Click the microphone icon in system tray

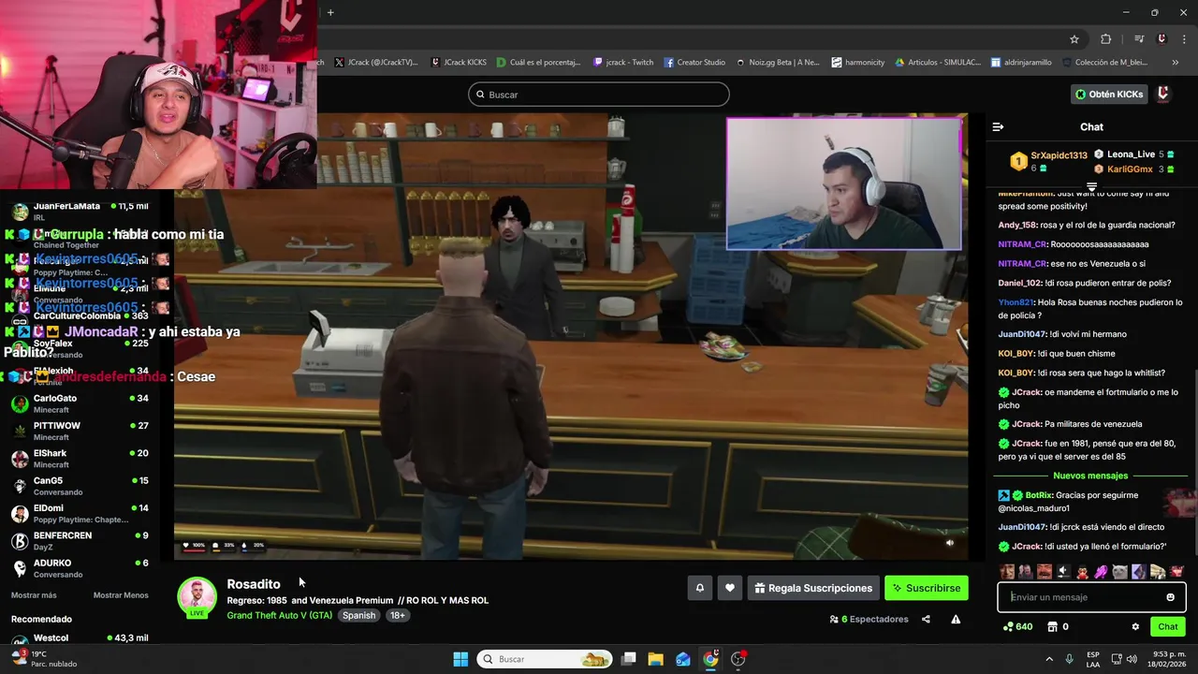pyautogui.click(x=1069, y=659)
